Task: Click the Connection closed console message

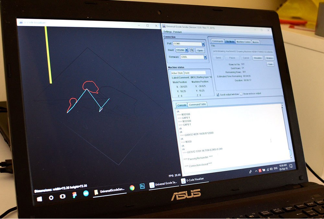Action: pyautogui.click(x=198, y=165)
